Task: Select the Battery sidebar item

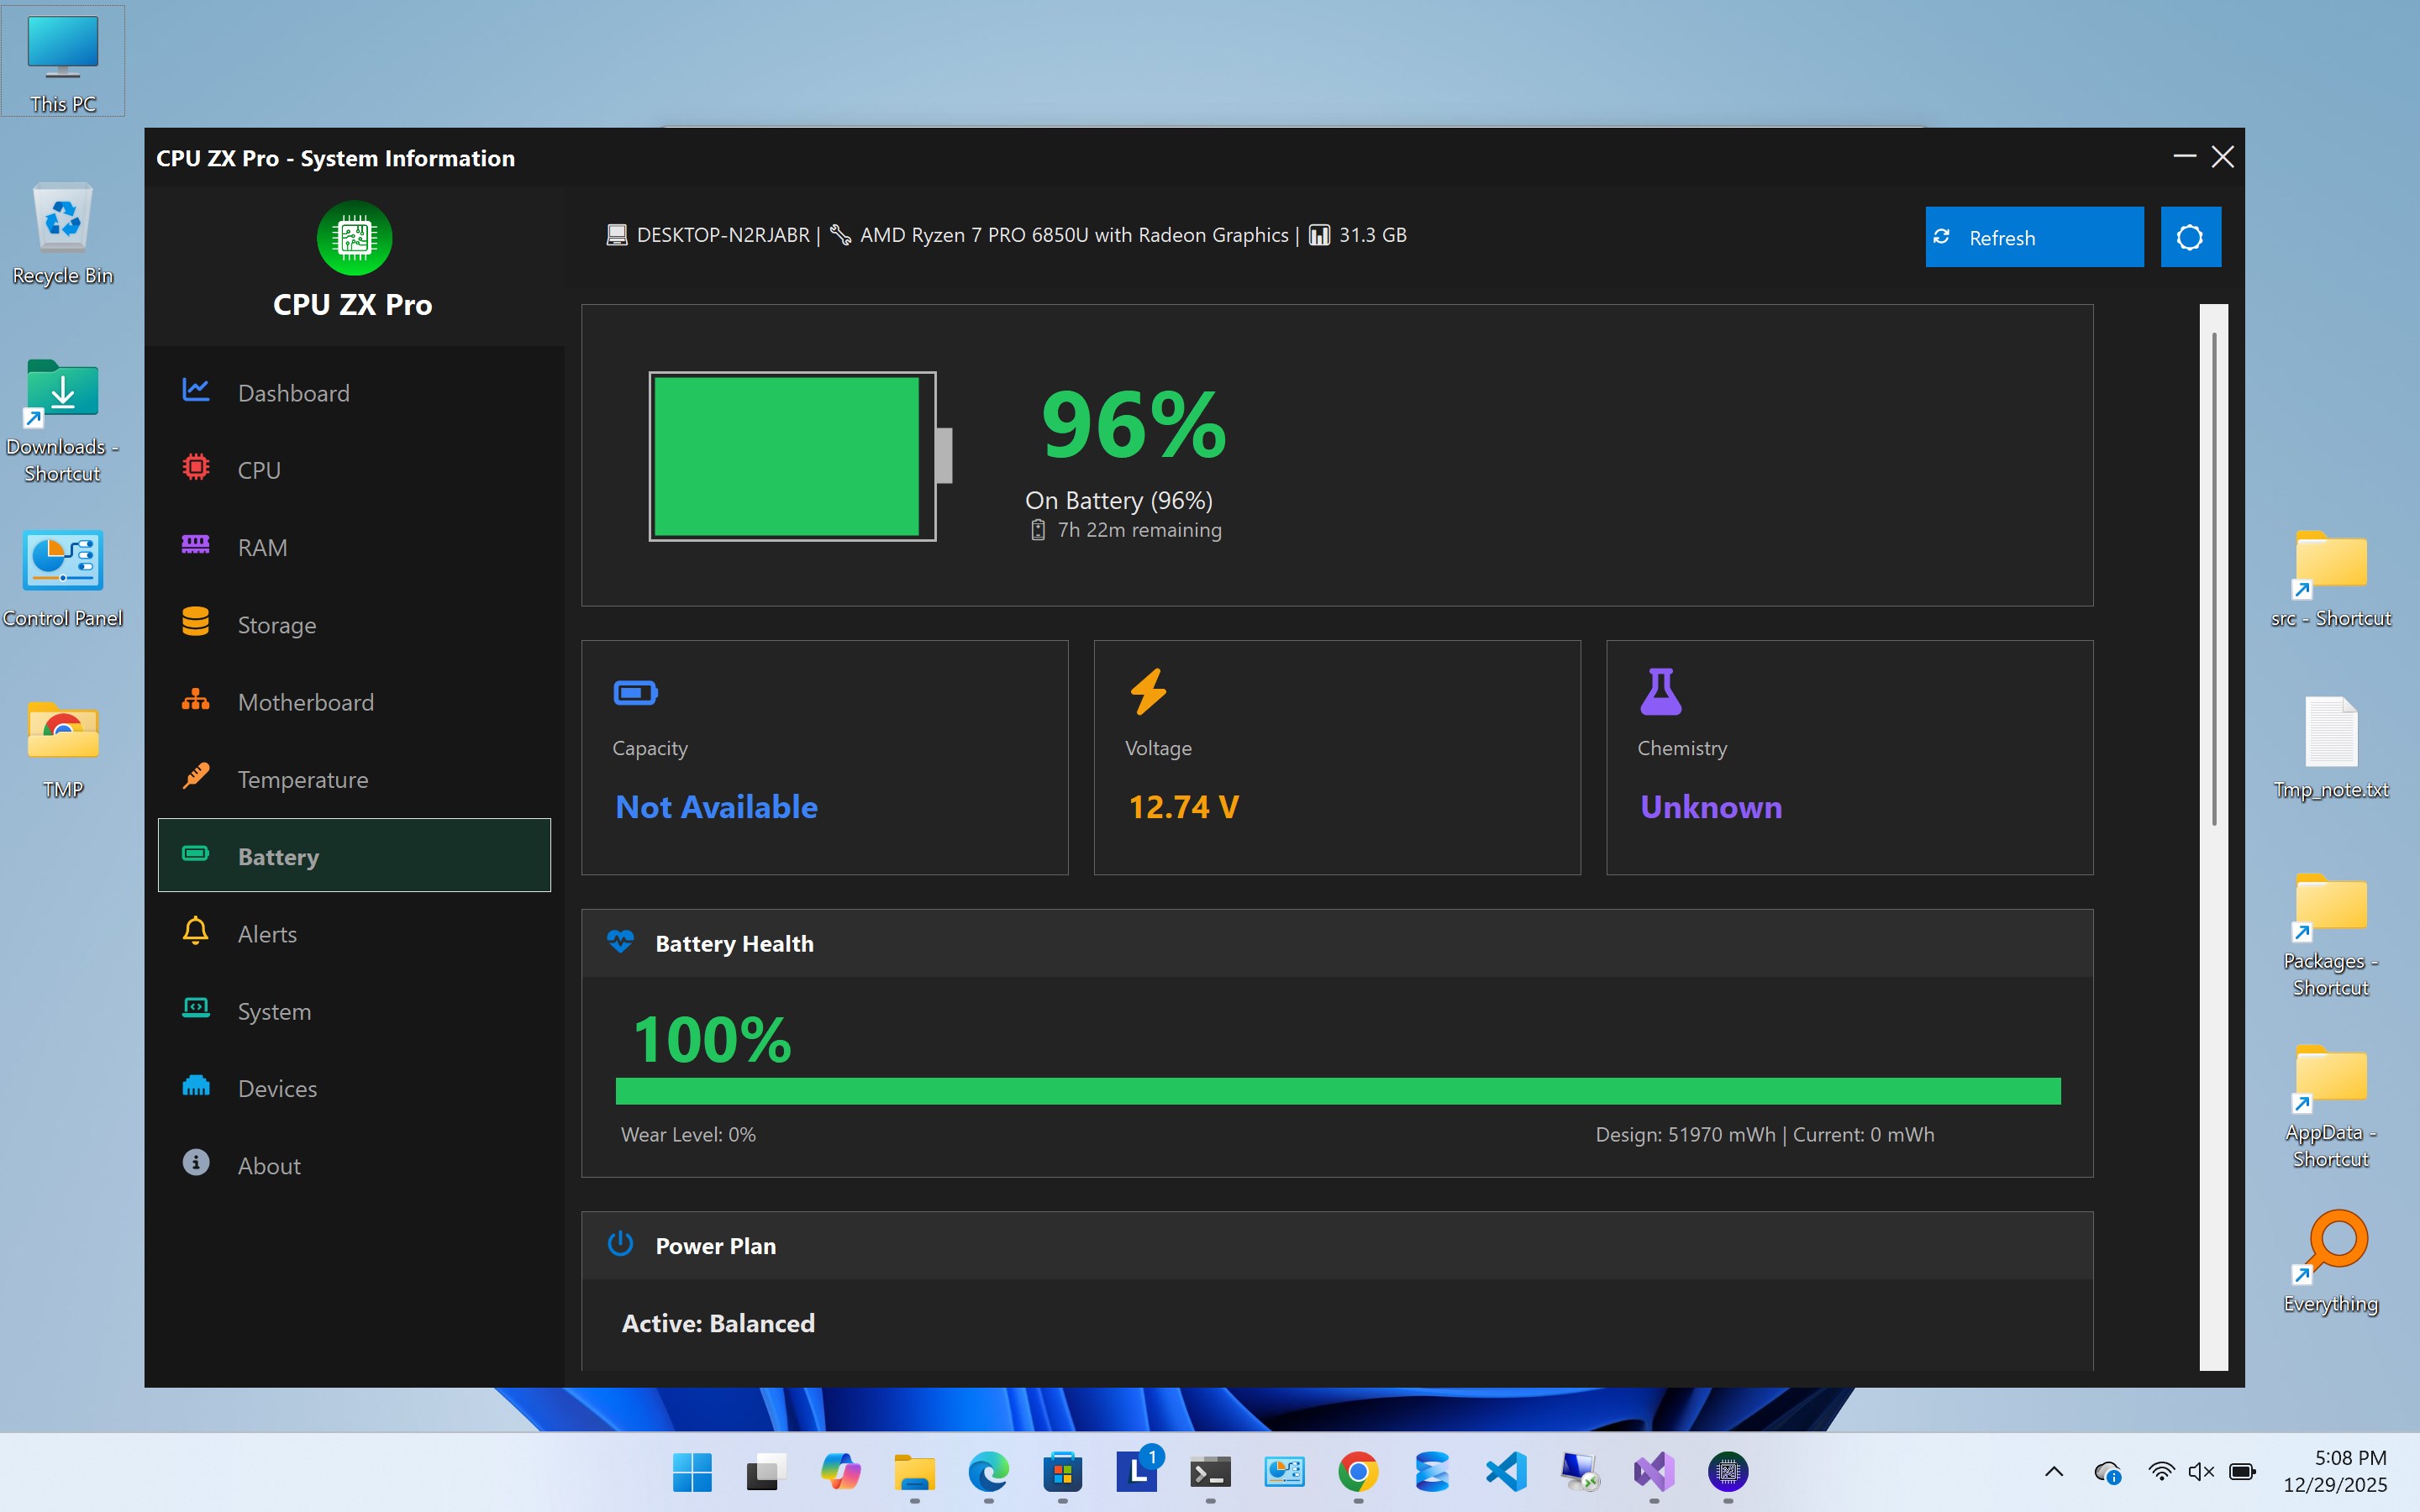Action: [354, 856]
